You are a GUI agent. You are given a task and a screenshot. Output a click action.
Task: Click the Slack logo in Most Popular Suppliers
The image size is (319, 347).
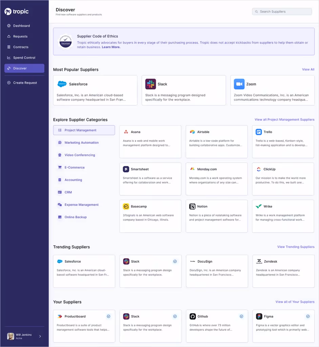151,84
